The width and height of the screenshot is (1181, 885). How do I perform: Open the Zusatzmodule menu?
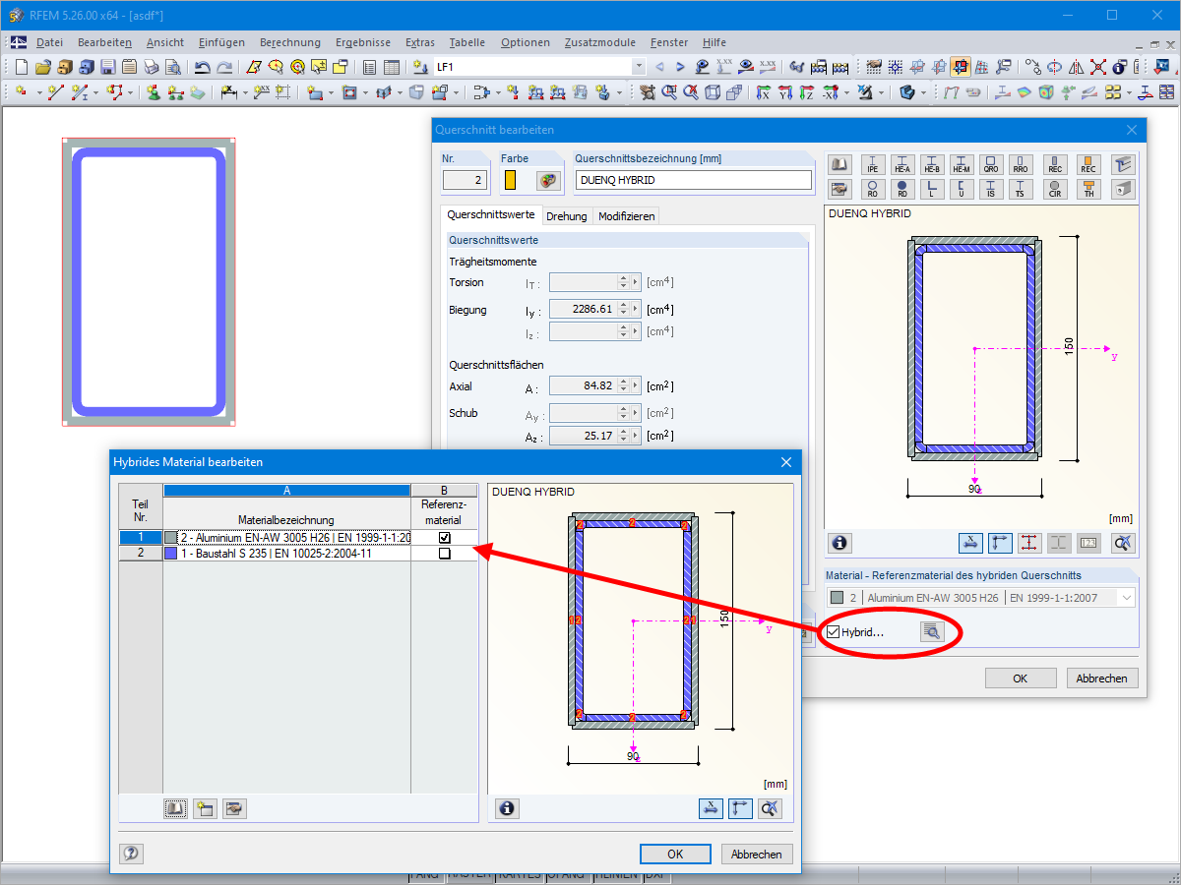pyautogui.click(x=599, y=42)
